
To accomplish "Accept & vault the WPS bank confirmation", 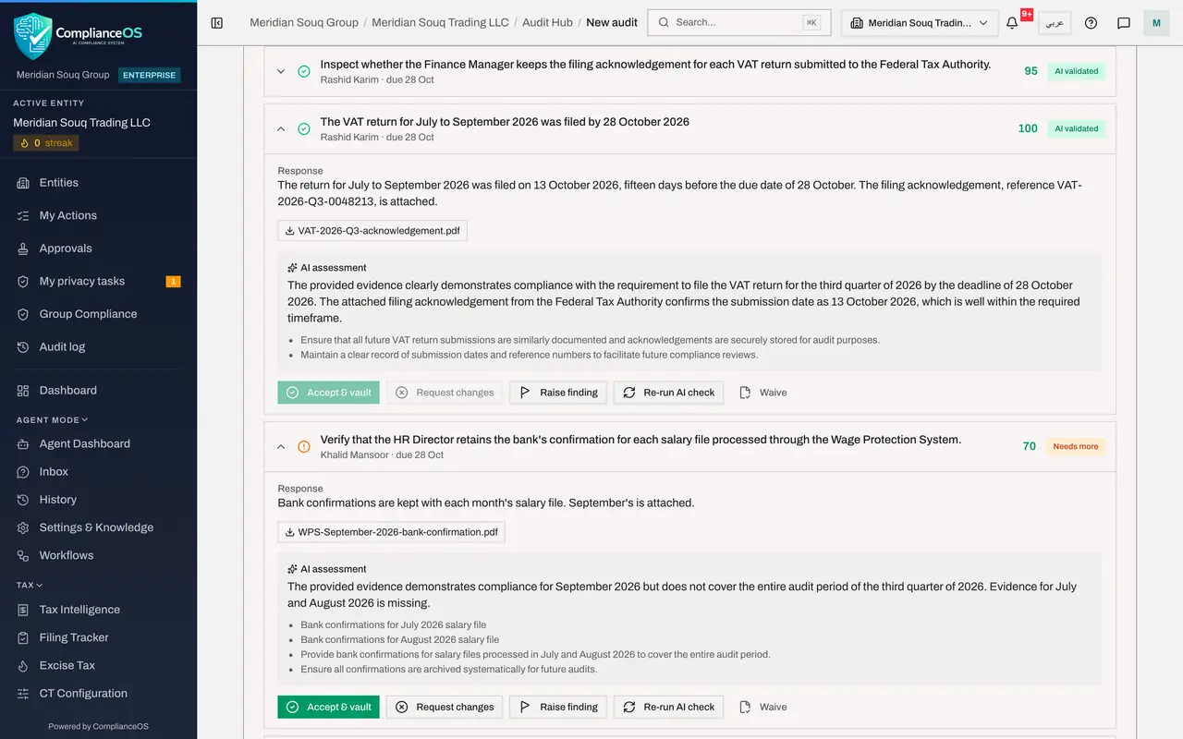I will point(328,707).
